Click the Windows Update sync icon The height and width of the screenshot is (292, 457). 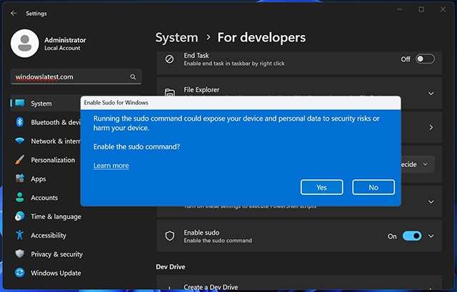click(x=20, y=273)
